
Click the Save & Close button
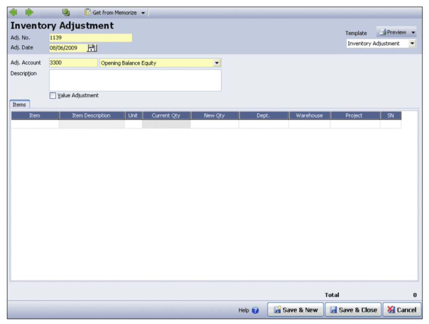click(353, 310)
